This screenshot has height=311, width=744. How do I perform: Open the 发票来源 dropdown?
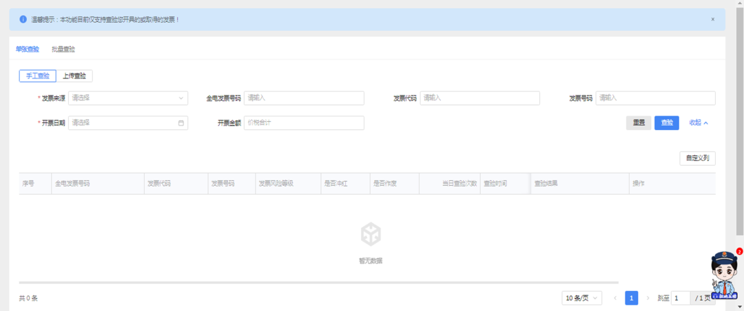click(x=128, y=98)
